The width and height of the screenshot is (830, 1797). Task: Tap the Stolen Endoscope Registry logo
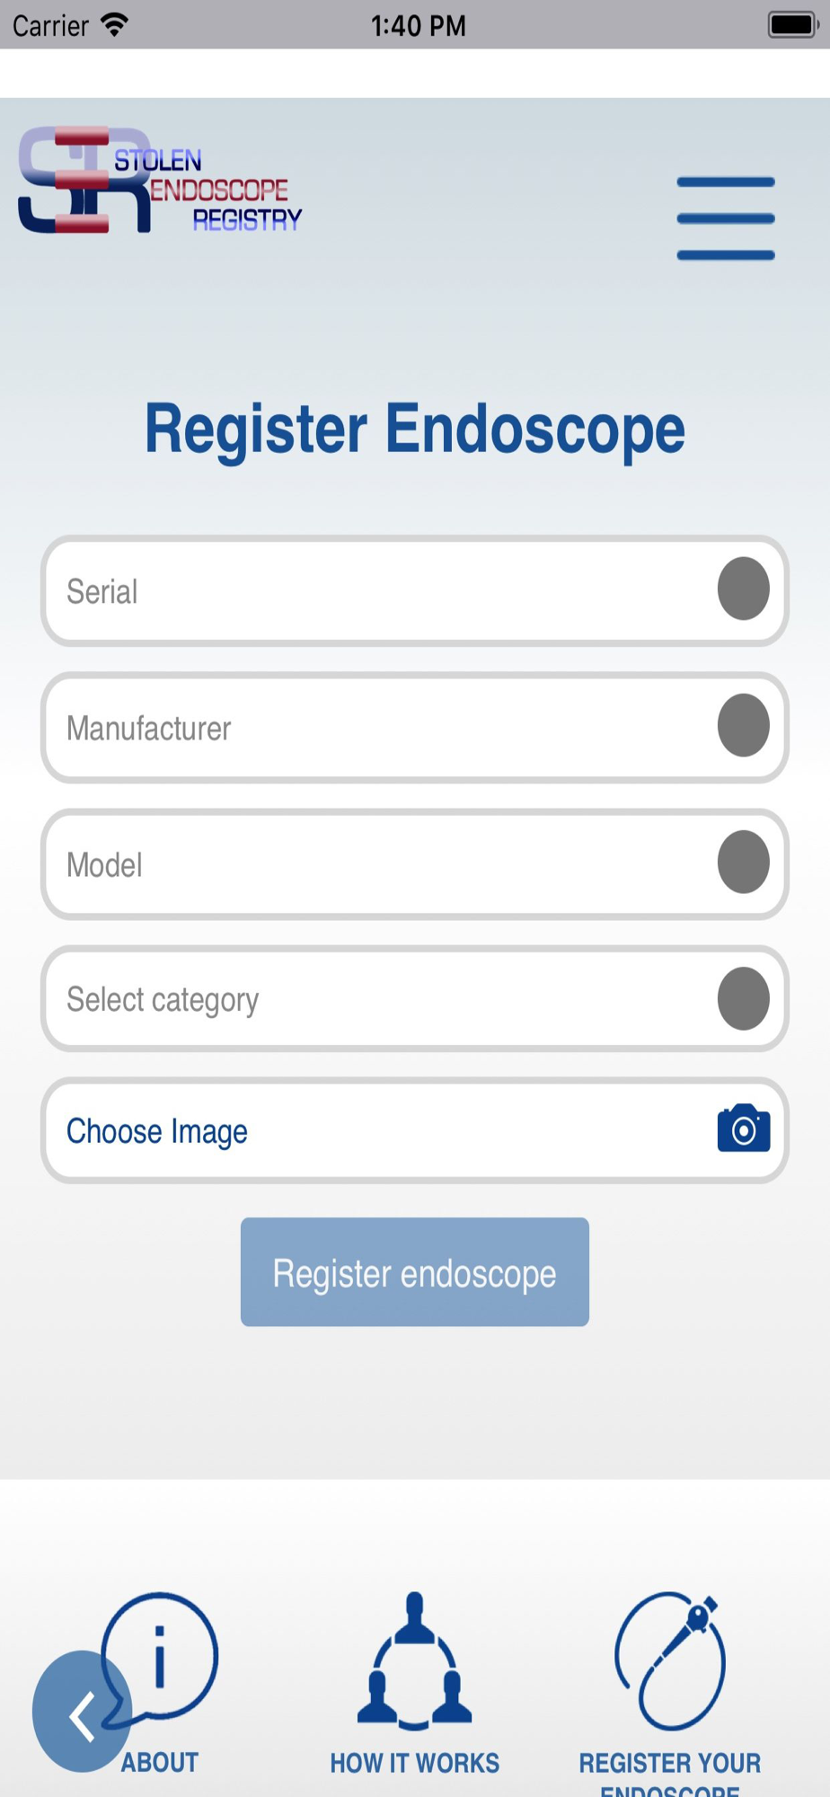tap(160, 180)
